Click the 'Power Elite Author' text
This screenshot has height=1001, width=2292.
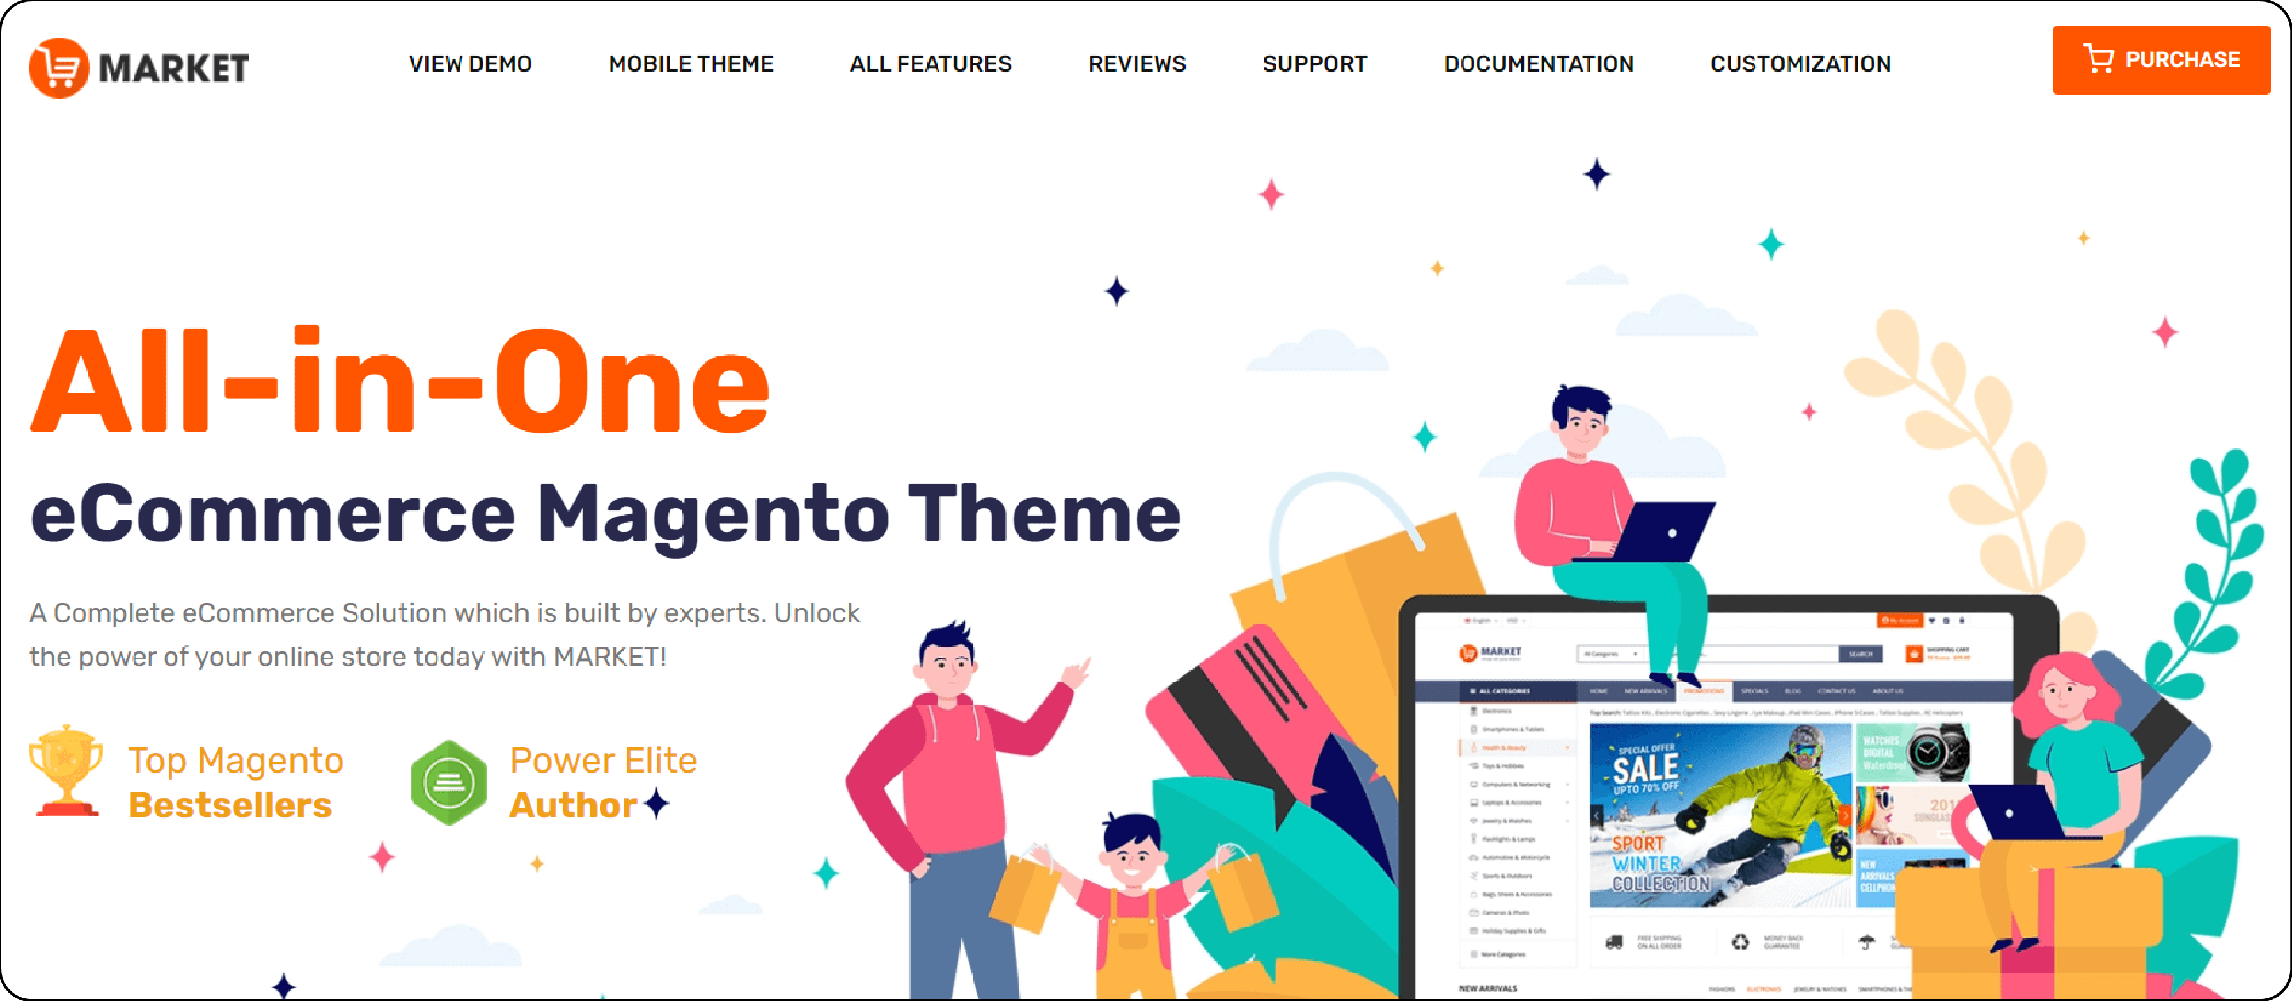pyautogui.click(x=602, y=782)
